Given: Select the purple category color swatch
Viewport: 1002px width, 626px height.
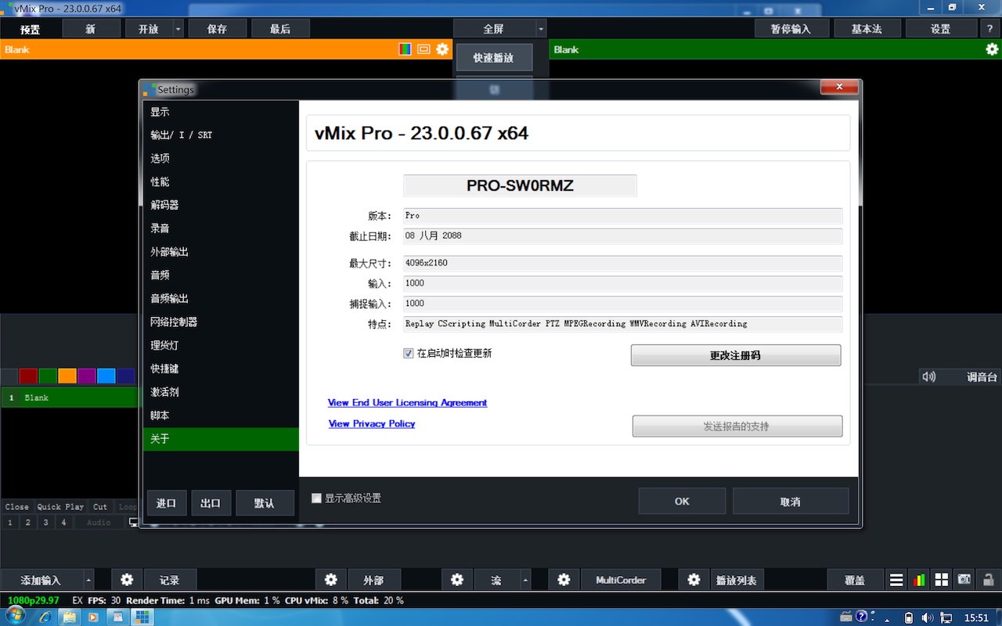Looking at the screenshot, I should click(x=87, y=376).
